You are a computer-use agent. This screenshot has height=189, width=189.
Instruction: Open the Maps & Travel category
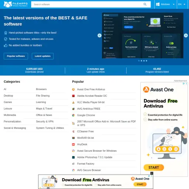pyautogui.click(x=44, y=109)
